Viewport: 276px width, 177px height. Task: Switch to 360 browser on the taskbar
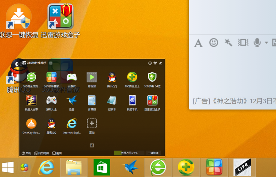[x=158, y=167]
